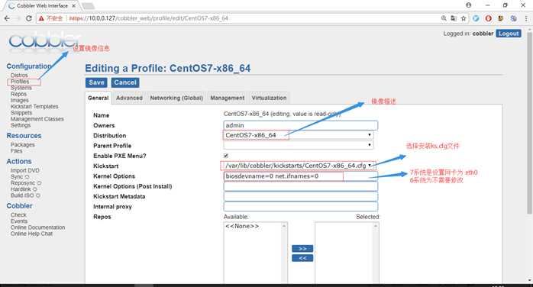533x287 pixels.
Task: Open Online Help Chat link
Action: click(x=31, y=234)
